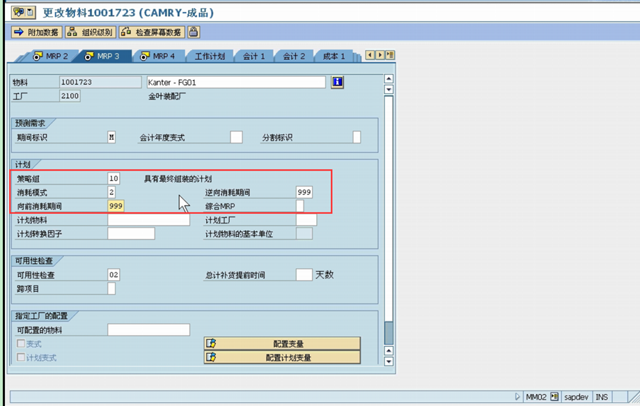Expand the status bar message arrow
Screen dimensions: 640x406
517,396
